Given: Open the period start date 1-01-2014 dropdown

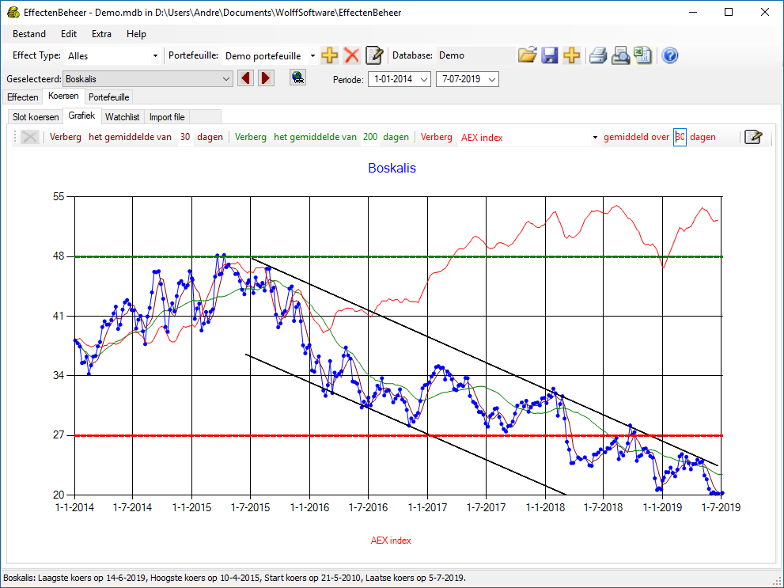Looking at the screenshot, I should click(x=423, y=79).
